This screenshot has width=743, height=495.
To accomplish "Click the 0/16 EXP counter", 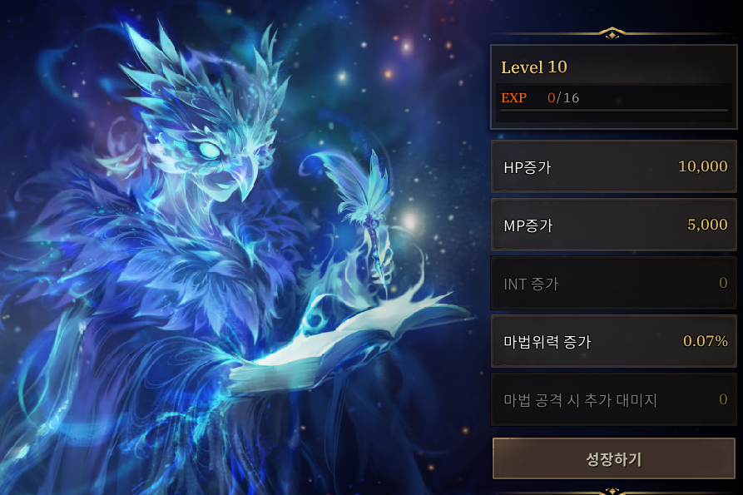I will 563,97.
